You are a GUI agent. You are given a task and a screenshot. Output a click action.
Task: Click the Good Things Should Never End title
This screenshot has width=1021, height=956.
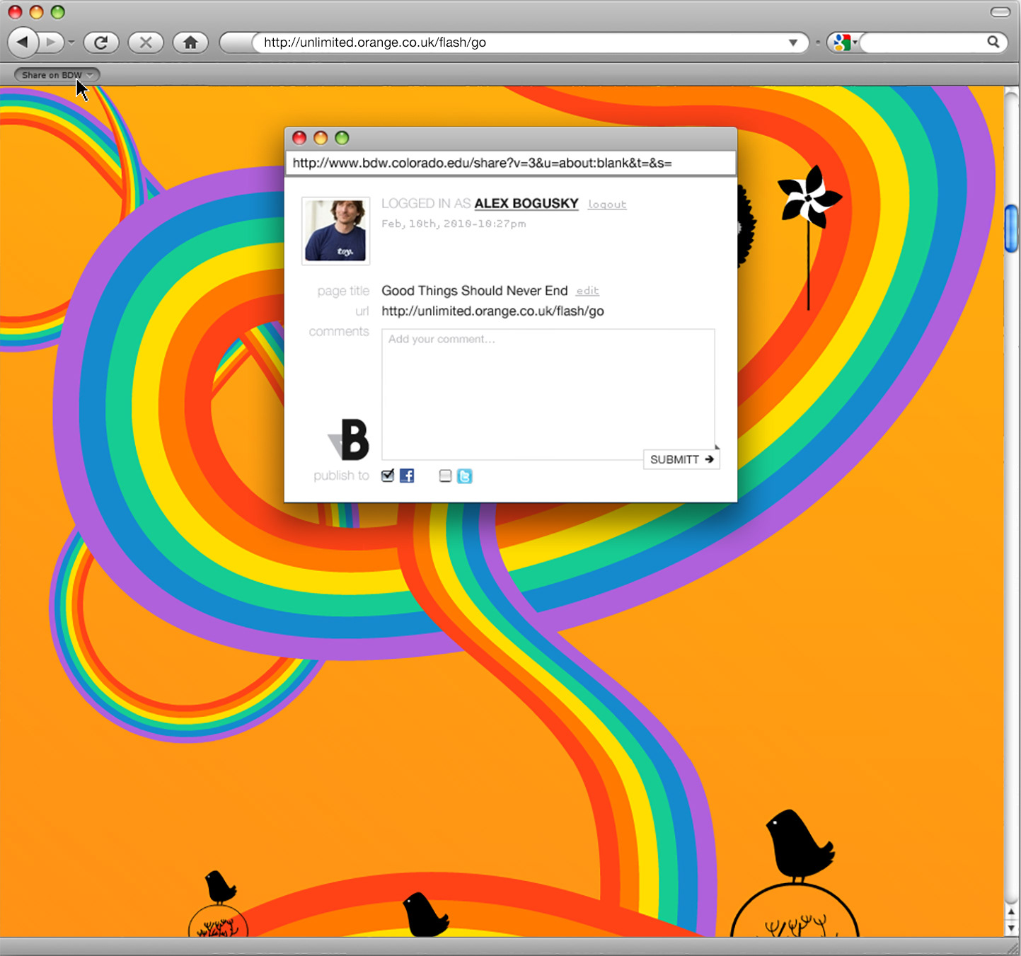(x=475, y=290)
